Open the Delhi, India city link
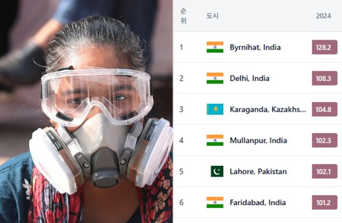 coord(250,78)
